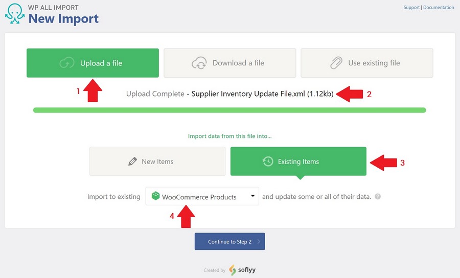
Task: Click Continue to Step 2 button
Action: pos(229,241)
